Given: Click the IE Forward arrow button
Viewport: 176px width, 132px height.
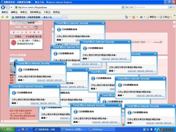Looking at the screenshot, I should [8, 7].
